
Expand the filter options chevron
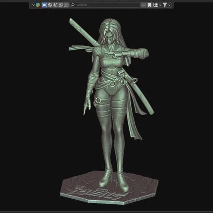pyautogui.click(x=170, y=5)
